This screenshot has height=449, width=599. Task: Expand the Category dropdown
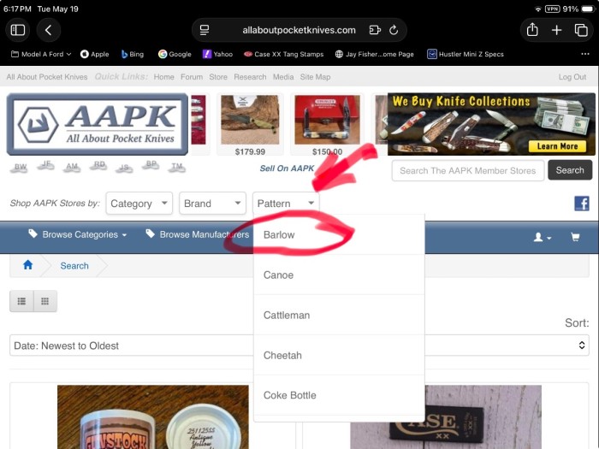(139, 204)
